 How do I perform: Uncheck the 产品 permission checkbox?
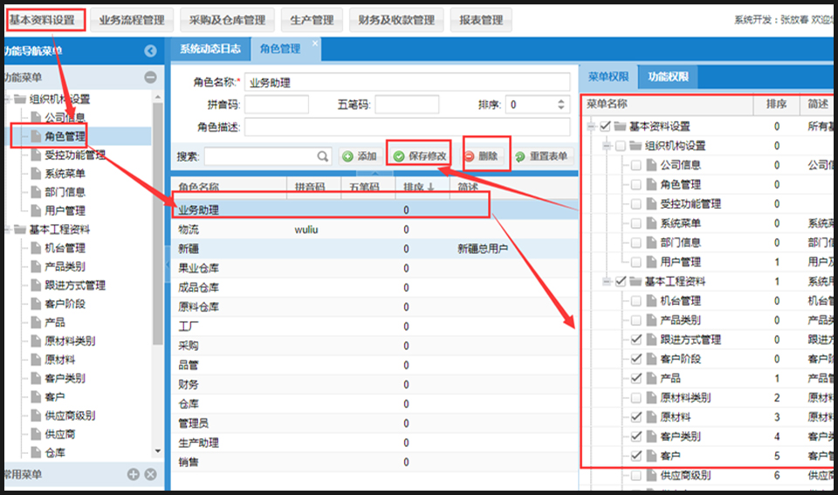click(x=636, y=378)
